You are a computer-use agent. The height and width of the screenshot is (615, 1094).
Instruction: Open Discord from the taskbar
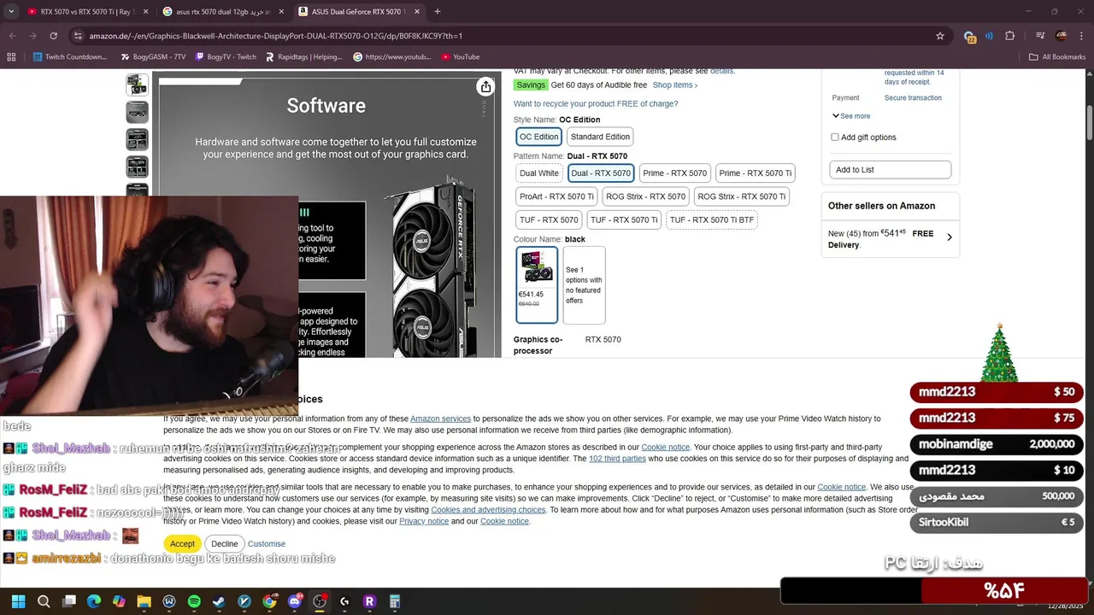pos(295,601)
